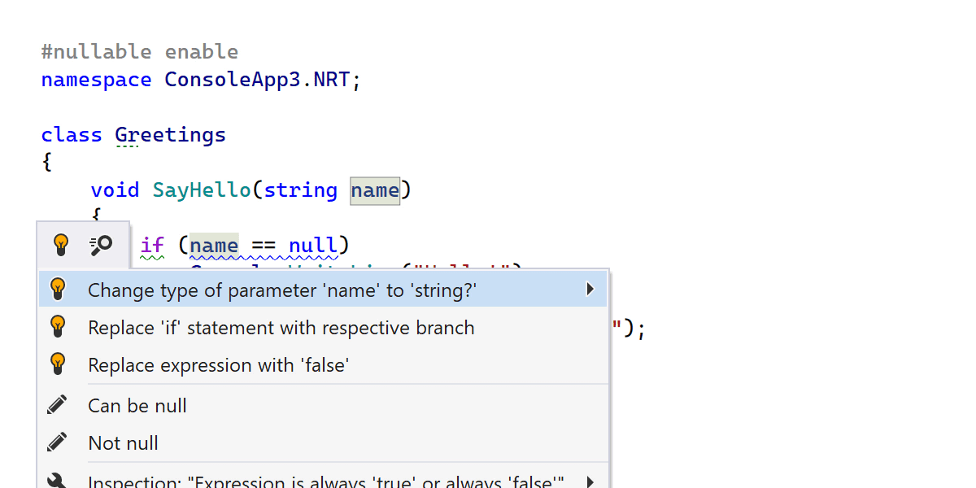Viewport: 976px width, 488px height.
Task: Choose 'Replace expression with 'false''
Action: pos(323,364)
